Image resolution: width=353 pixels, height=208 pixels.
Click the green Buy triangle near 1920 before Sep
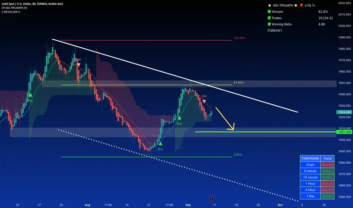pyautogui.click(x=179, y=118)
